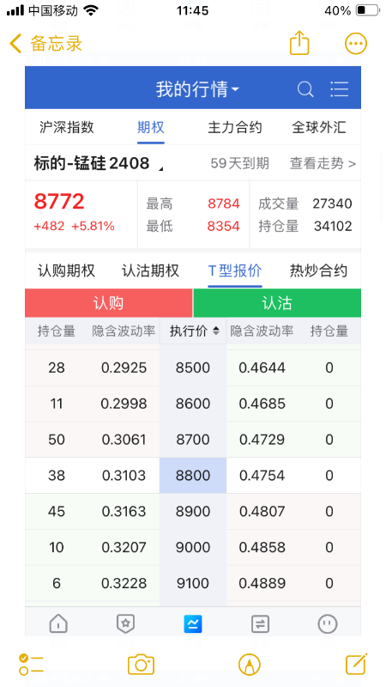Viewport: 386px width, 687px height.
Task: Tap the 持仓量 value 34102
Action: (x=333, y=226)
